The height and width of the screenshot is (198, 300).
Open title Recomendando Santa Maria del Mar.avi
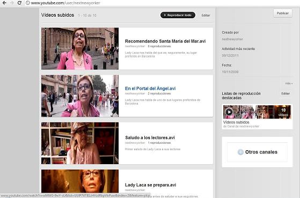click(165, 41)
